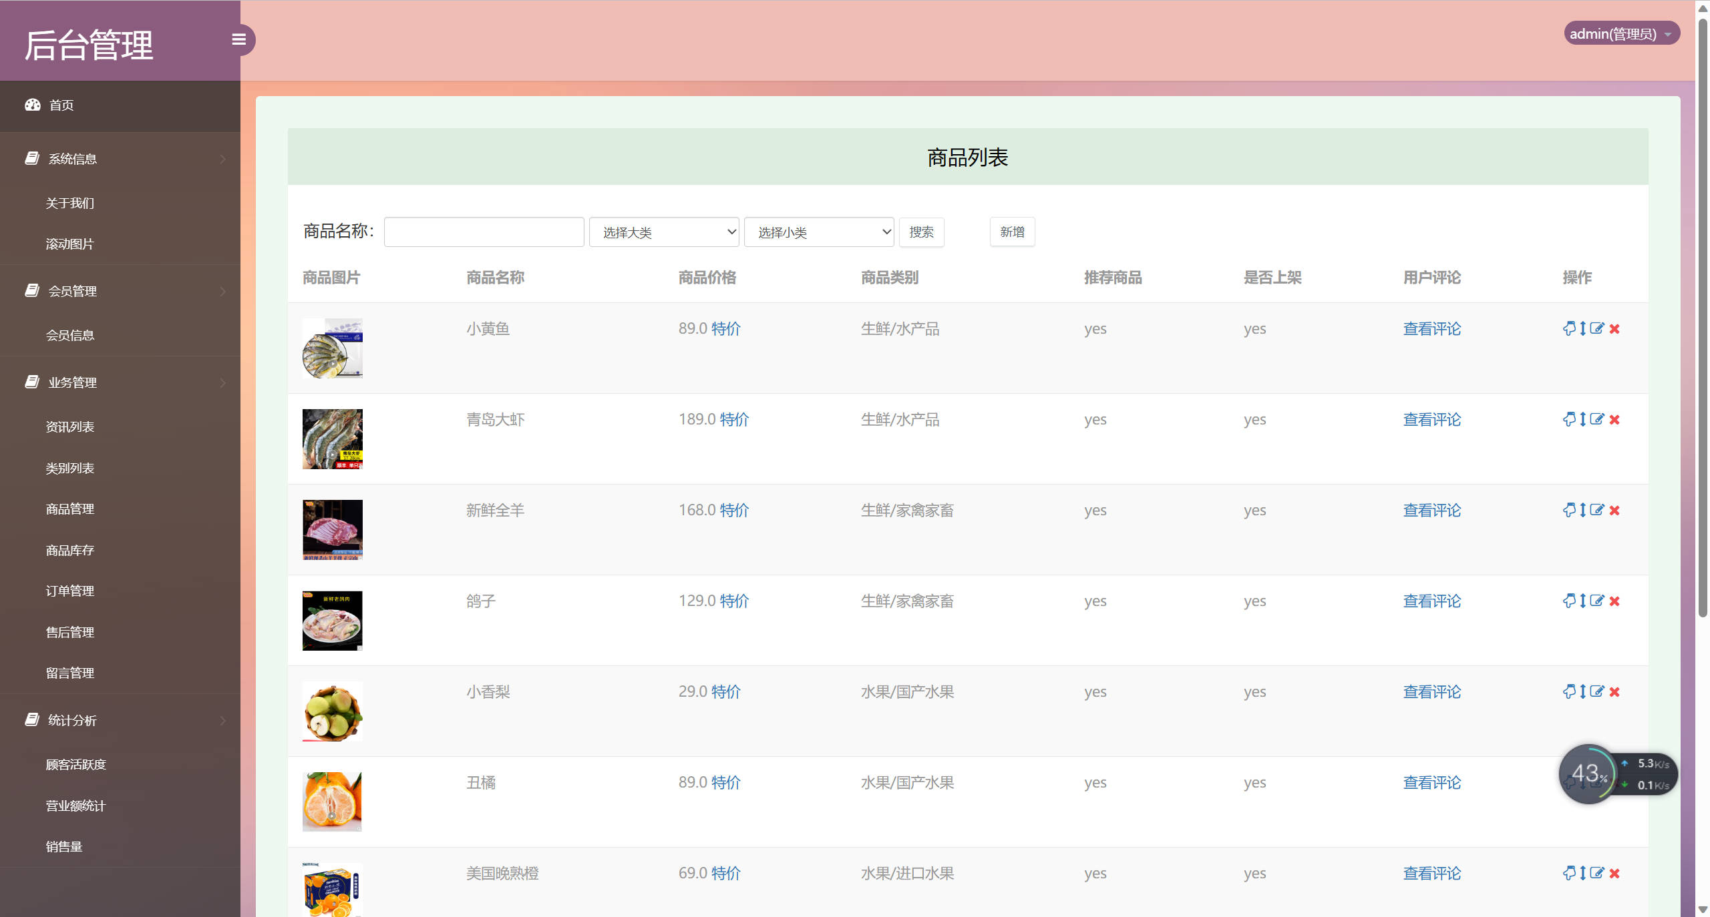Open 查看评论 for the 小黄鱼 product
1710x917 pixels.
(1431, 328)
